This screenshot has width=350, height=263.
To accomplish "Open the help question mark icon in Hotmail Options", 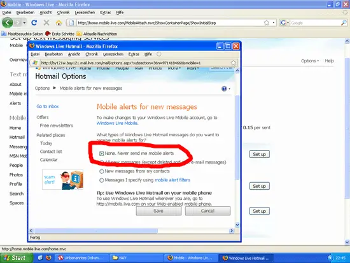I will pyautogui.click(x=224, y=89).
